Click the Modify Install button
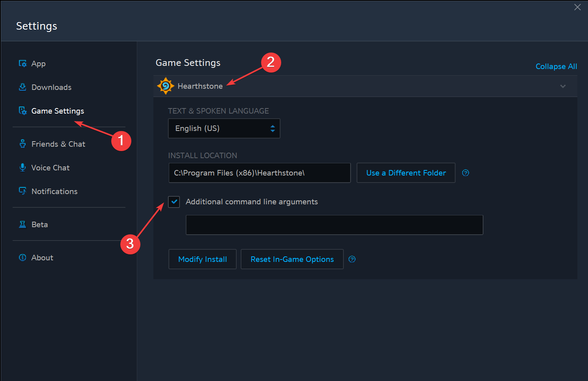 pyautogui.click(x=202, y=259)
